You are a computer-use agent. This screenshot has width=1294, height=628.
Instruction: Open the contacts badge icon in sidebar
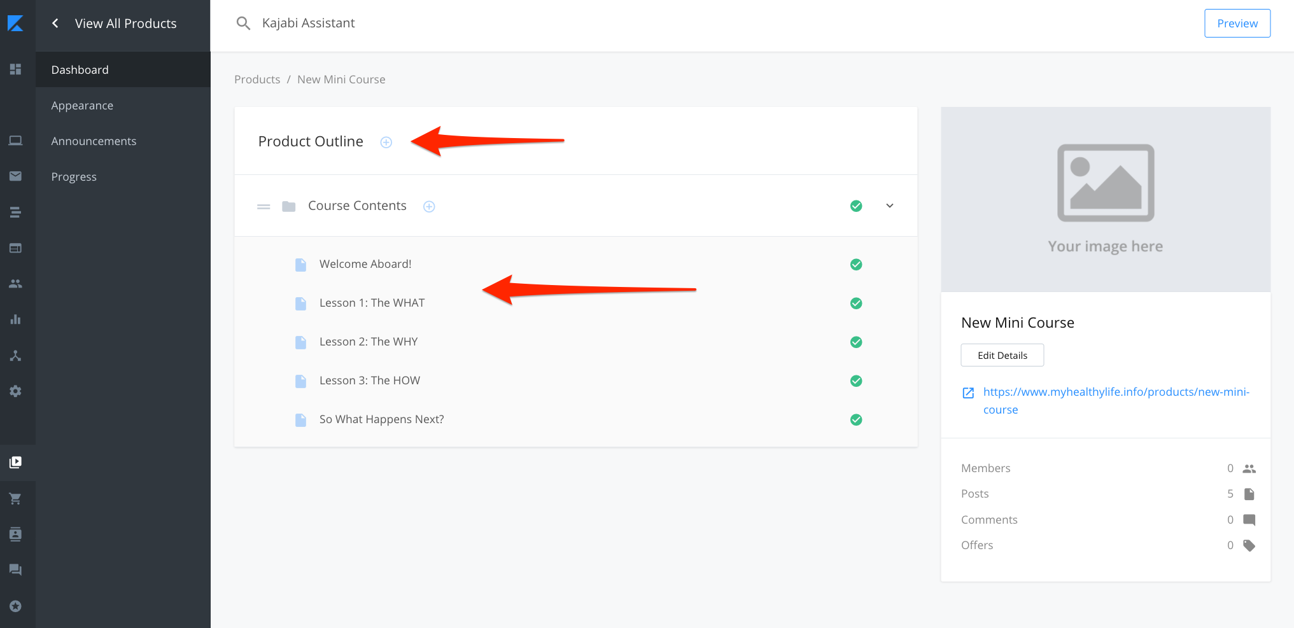tap(16, 534)
